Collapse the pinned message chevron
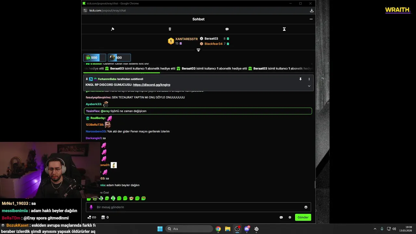This screenshot has height=234, width=416. (309, 86)
